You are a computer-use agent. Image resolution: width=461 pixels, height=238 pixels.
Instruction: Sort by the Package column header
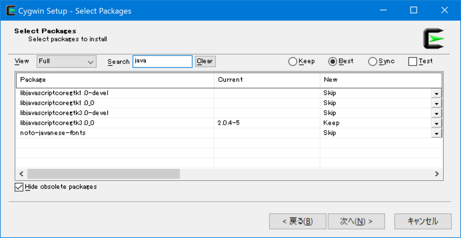tap(115, 80)
